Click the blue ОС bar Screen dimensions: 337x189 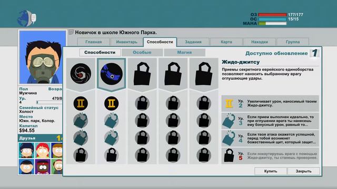click(x=272, y=19)
